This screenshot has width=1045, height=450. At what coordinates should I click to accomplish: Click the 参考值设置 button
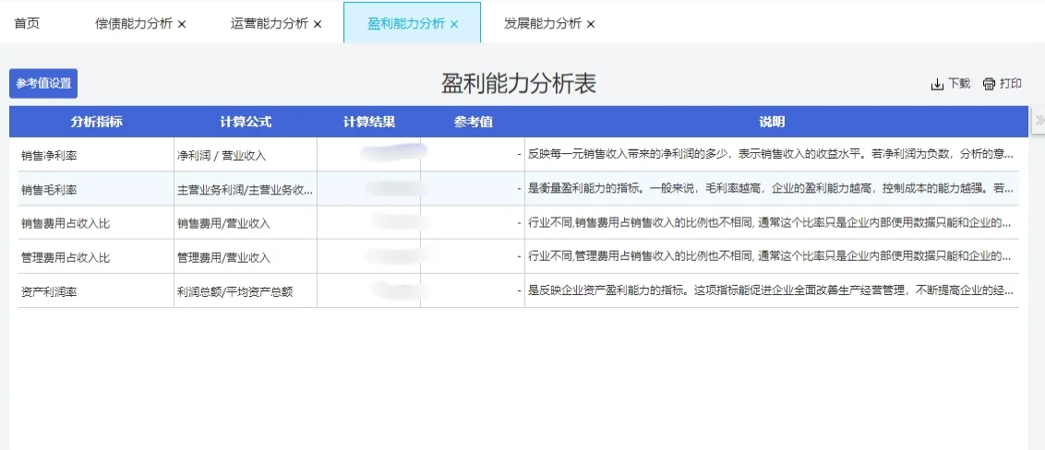pyautogui.click(x=43, y=84)
